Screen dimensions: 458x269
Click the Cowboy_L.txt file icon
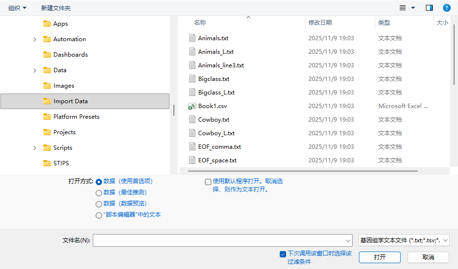[192, 133]
